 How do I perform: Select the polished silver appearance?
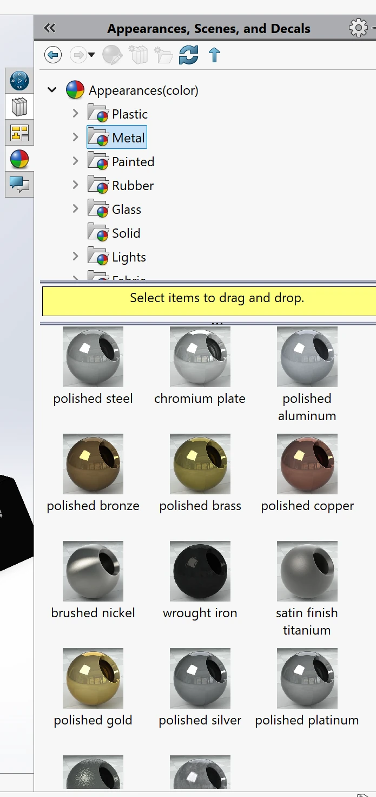coord(200,678)
